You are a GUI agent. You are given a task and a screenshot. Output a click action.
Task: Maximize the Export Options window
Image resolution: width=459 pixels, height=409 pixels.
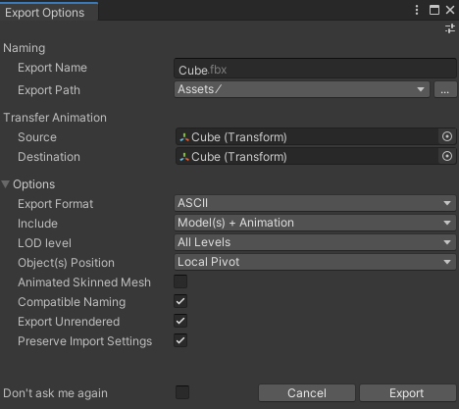434,10
